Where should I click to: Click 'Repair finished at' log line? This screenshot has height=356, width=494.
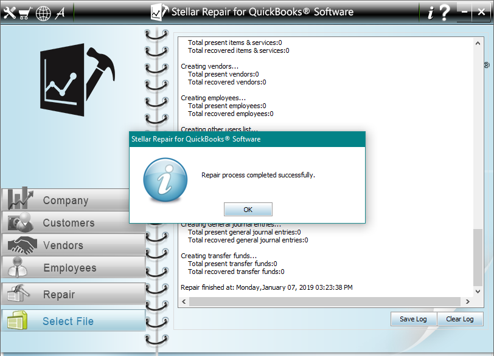click(x=266, y=287)
